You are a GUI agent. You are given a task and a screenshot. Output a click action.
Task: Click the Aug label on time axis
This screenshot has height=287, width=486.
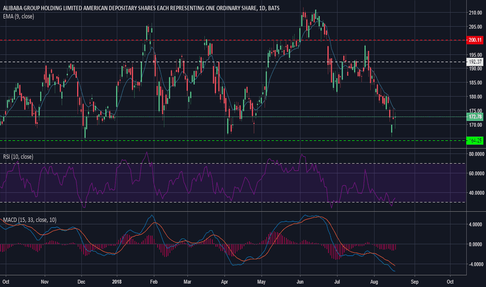(x=374, y=282)
